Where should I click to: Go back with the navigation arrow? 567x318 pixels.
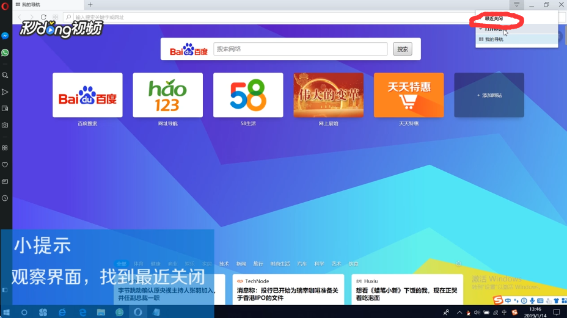(20, 17)
